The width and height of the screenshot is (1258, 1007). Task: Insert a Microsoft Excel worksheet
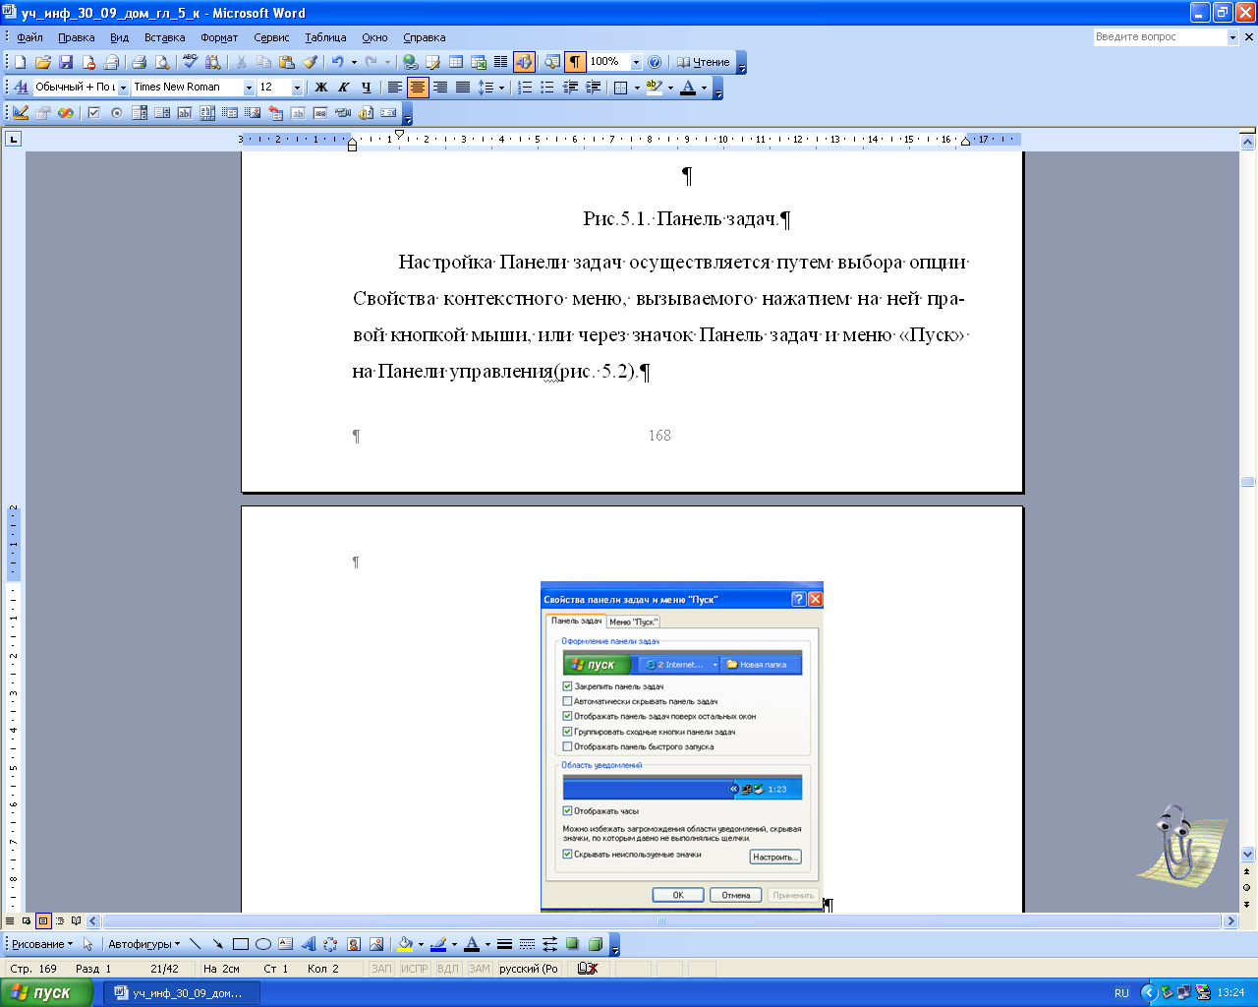click(x=479, y=62)
